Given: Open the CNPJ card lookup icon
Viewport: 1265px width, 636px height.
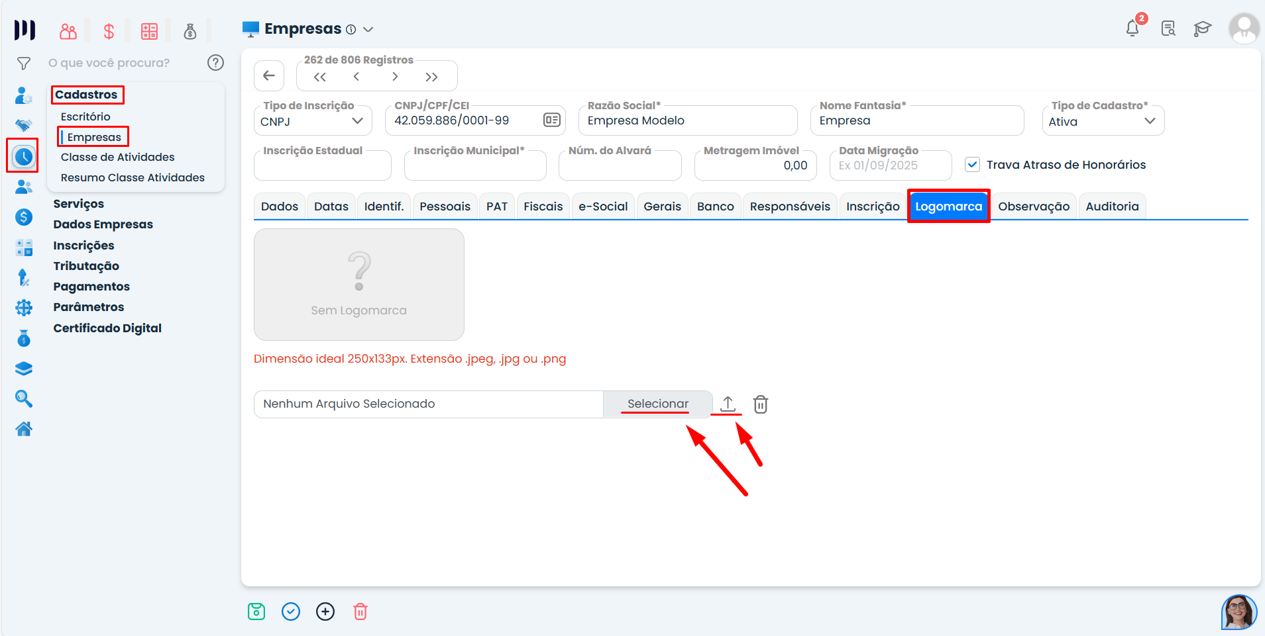Looking at the screenshot, I should click(552, 120).
